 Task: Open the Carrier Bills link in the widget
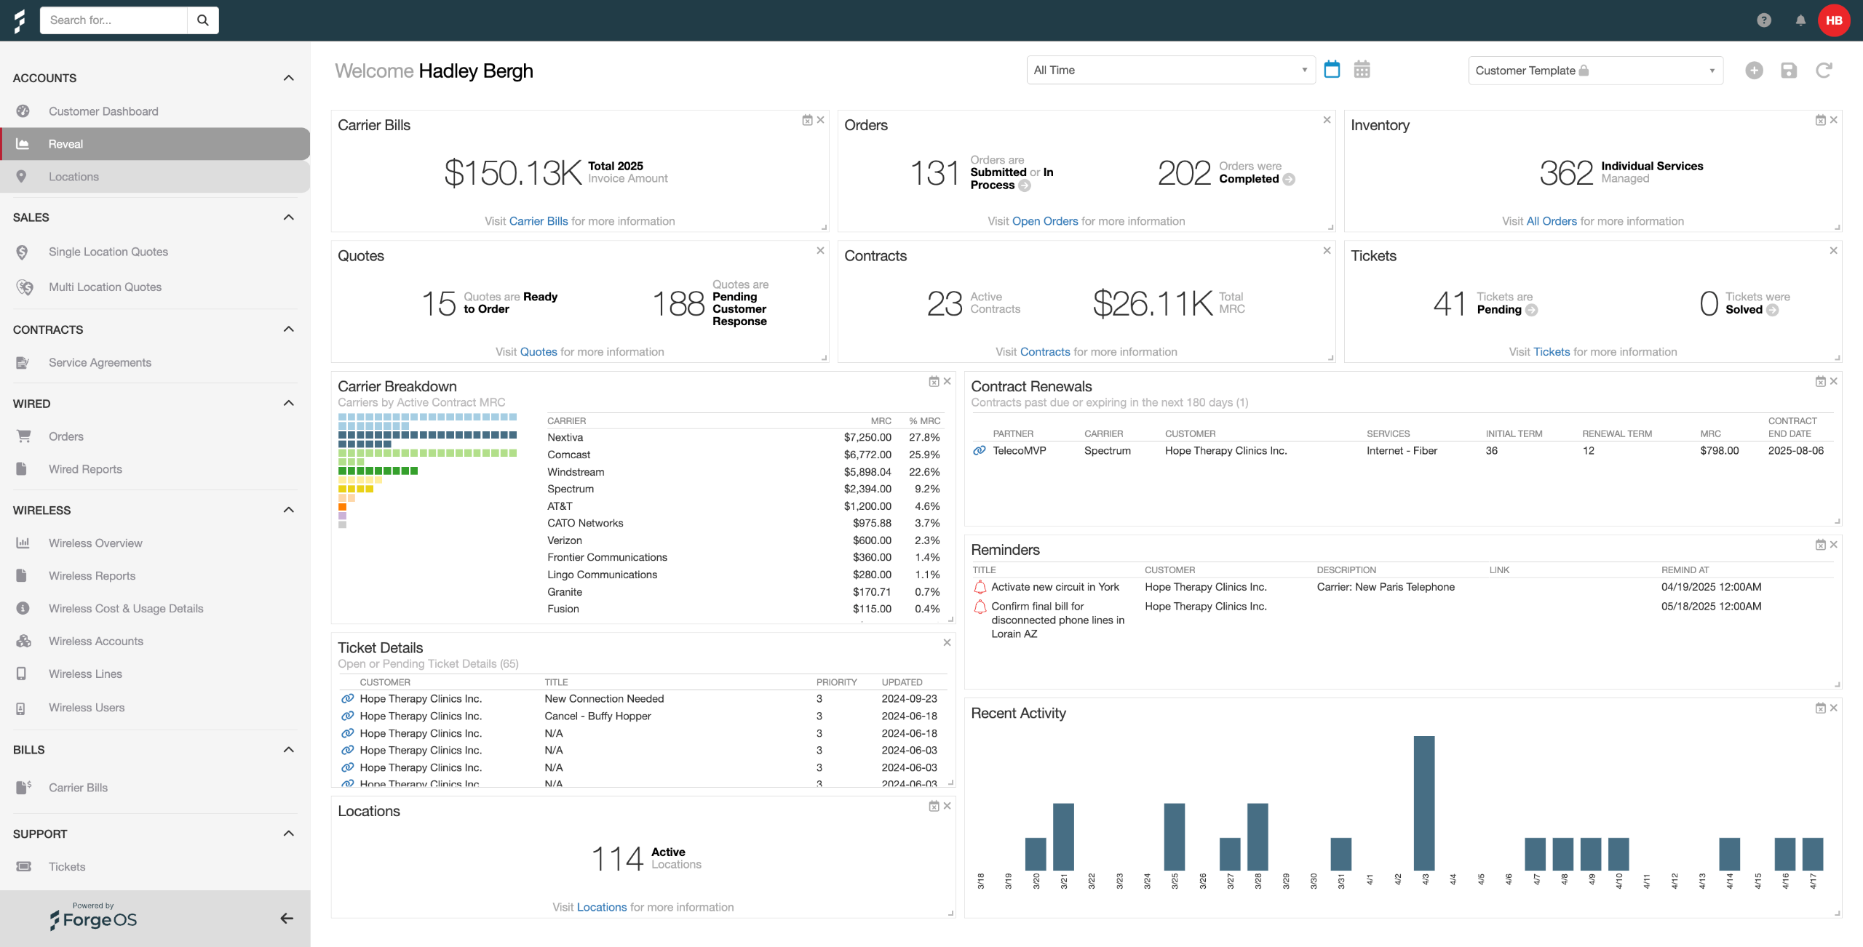(538, 221)
